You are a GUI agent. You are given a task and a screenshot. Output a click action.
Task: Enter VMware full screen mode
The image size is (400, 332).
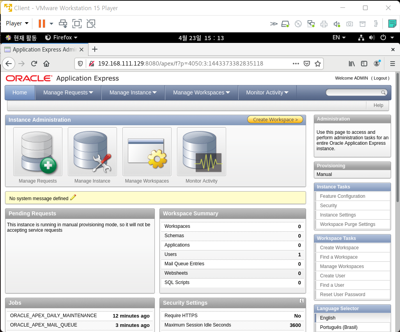click(x=77, y=23)
